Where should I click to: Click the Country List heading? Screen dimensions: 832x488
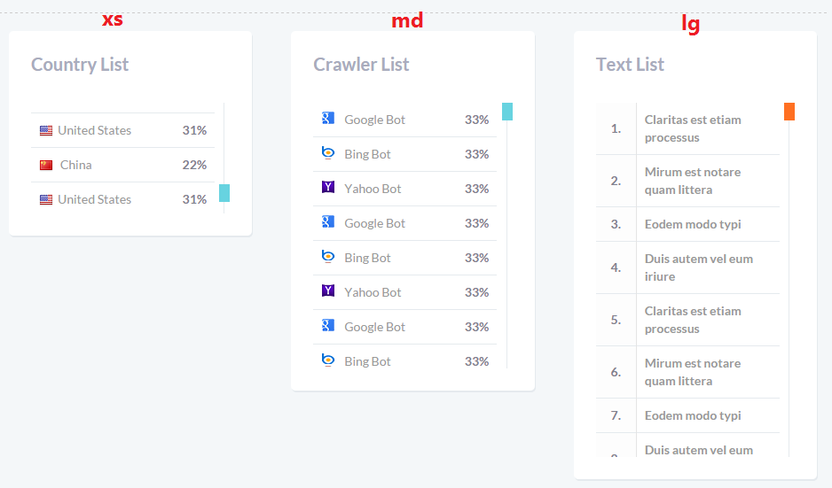pos(80,65)
